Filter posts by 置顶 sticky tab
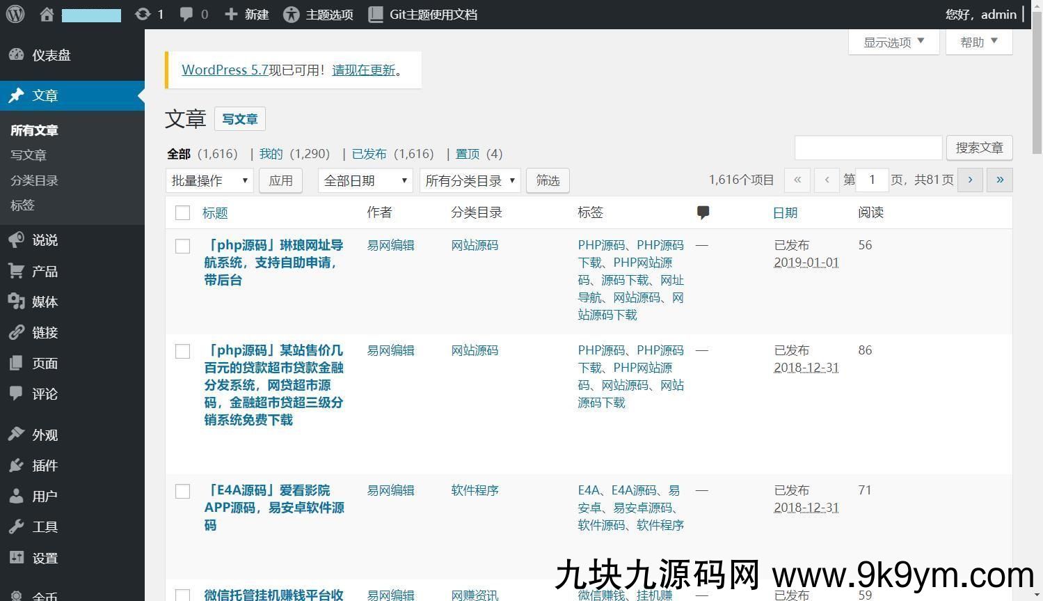 [x=467, y=154]
